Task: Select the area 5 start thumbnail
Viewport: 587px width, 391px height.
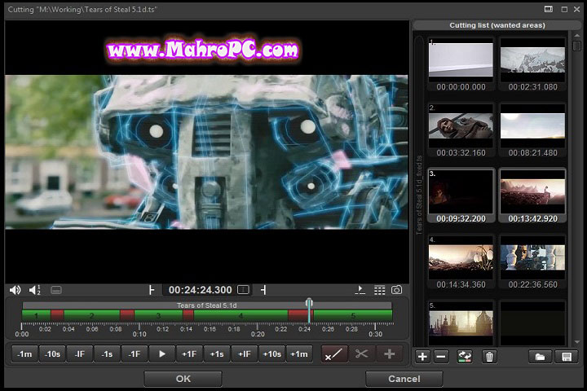Action: (x=461, y=323)
